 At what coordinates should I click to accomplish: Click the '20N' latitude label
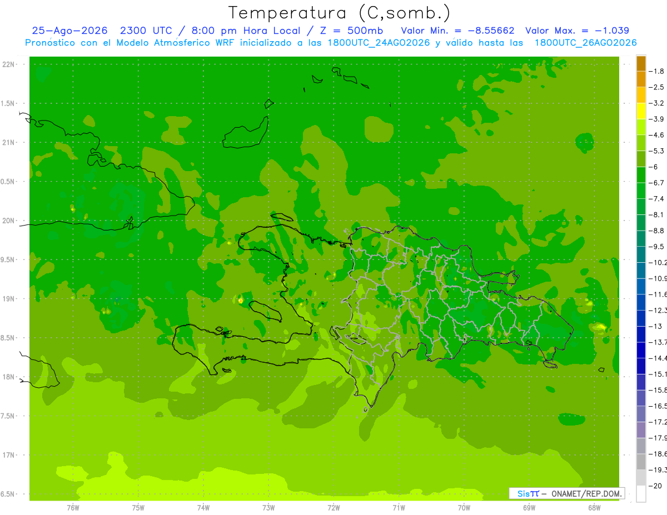pyautogui.click(x=8, y=221)
